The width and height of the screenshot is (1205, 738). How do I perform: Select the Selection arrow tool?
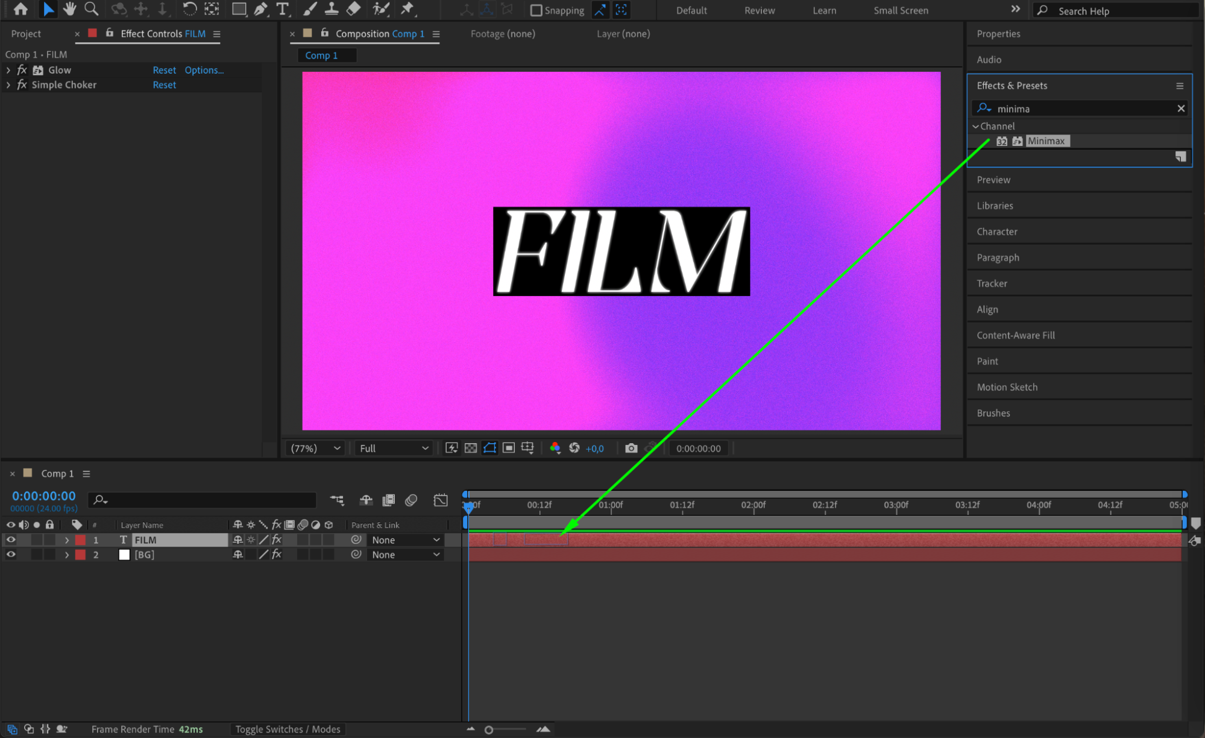[x=48, y=9]
